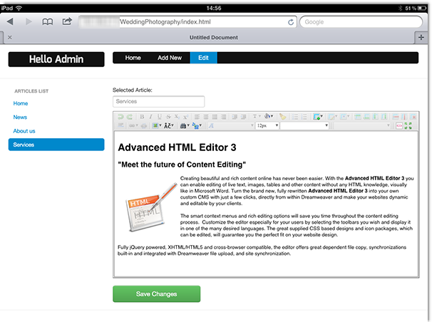Image resolution: width=432 pixels, height=322 pixels.
Task: Align text right in editor
Action: click(223, 117)
